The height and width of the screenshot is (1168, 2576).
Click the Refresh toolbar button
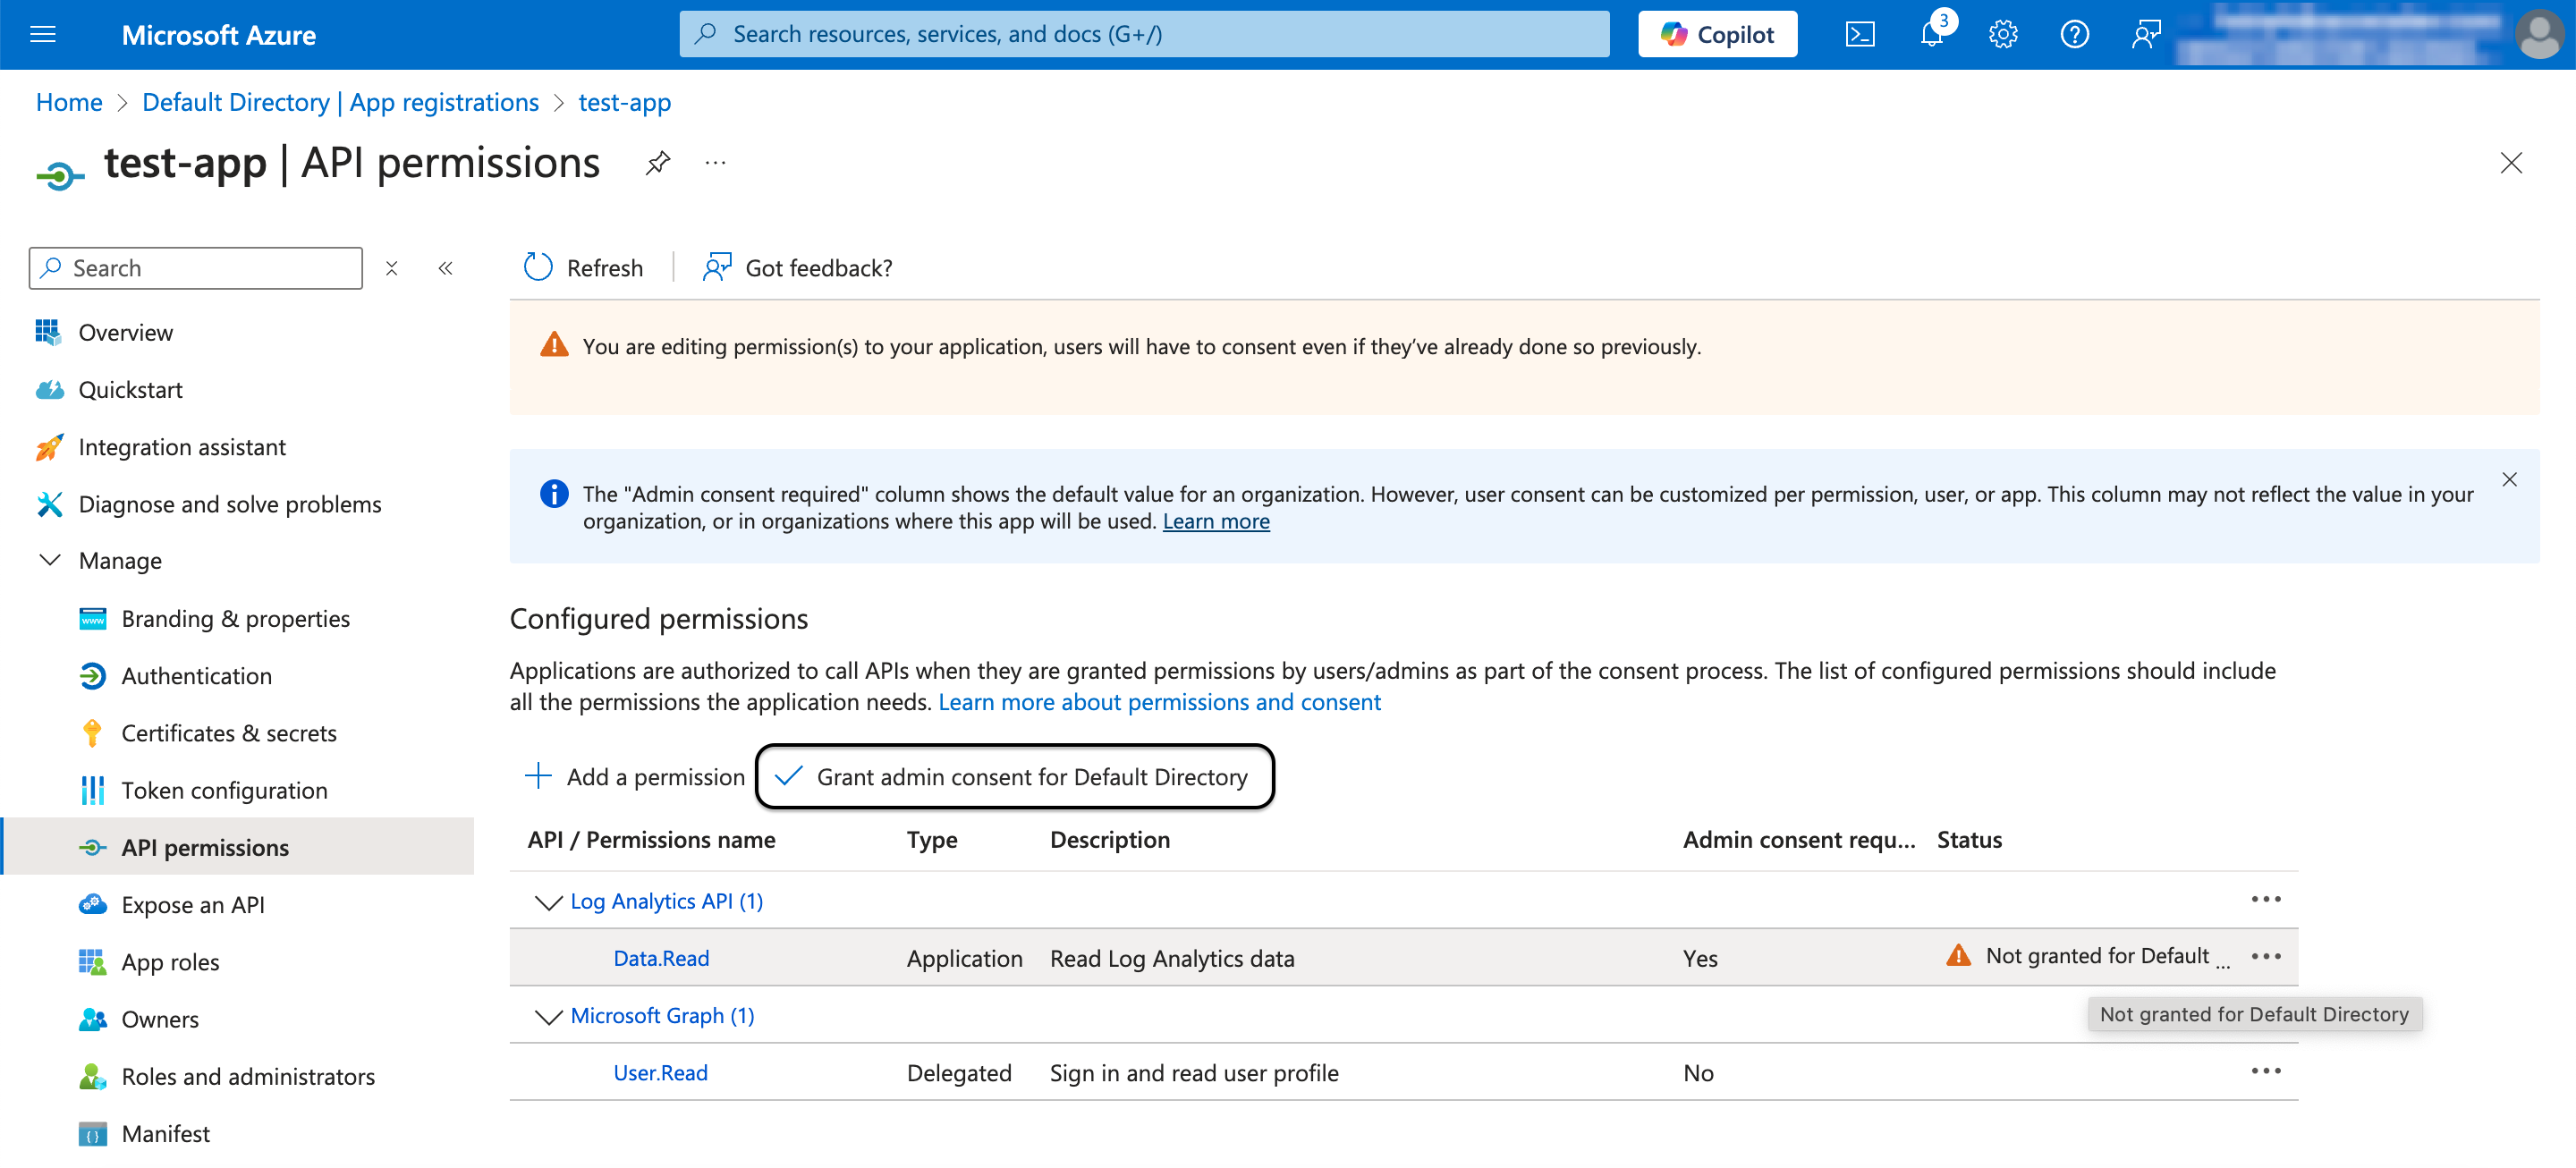point(583,268)
